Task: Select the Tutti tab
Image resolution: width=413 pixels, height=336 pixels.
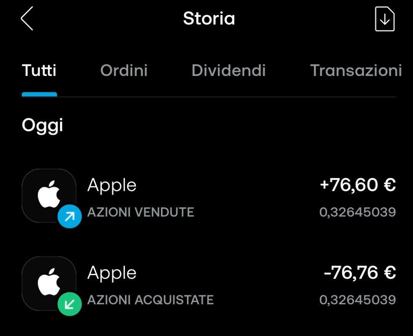Action: click(x=39, y=71)
